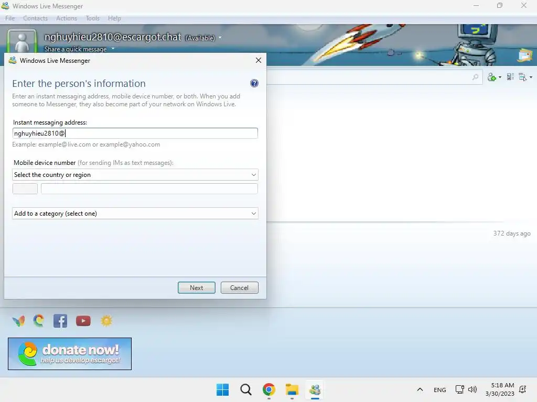Open the Add to a category dropdown
Image resolution: width=537 pixels, height=402 pixels.
click(135, 214)
